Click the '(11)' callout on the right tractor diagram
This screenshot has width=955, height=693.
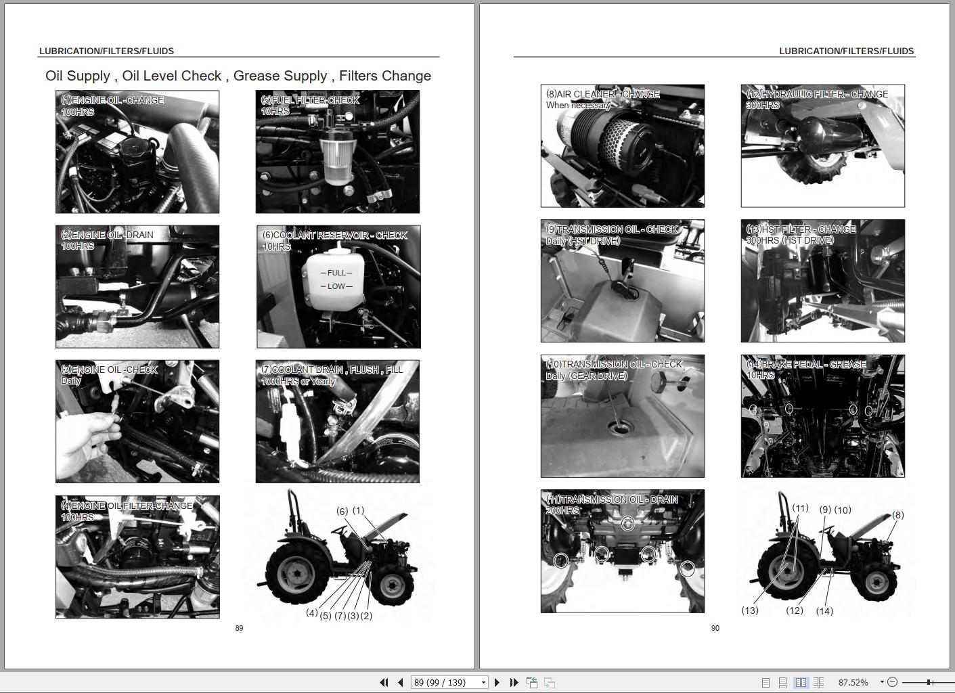coord(801,508)
